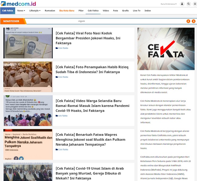Expand the Kanal Indonesia dropdown

(169, 4)
